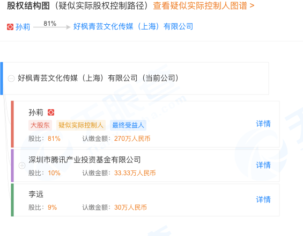
Task: View 详情 for shareholder 李远
Action: (263, 199)
